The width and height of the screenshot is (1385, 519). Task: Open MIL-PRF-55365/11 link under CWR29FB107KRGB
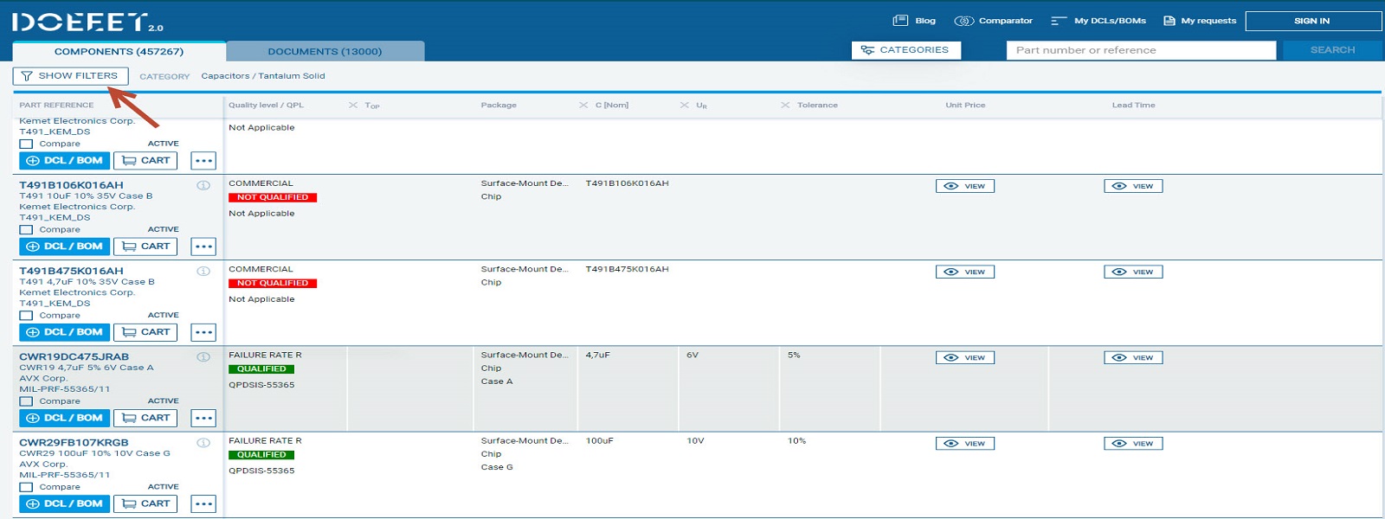65,475
